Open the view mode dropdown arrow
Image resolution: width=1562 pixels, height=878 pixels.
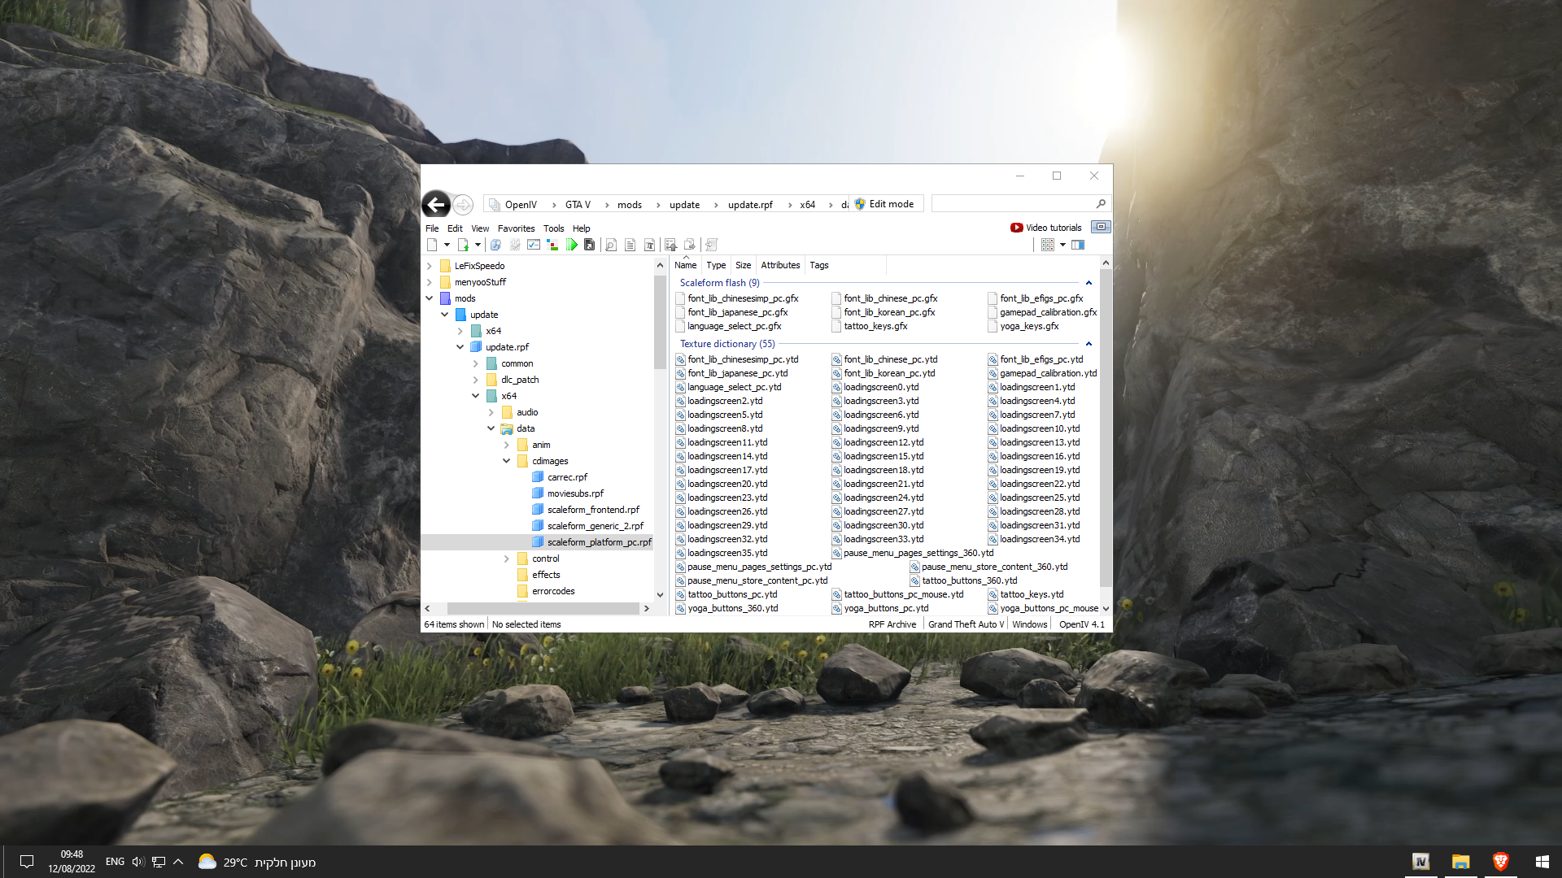coord(1062,245)
